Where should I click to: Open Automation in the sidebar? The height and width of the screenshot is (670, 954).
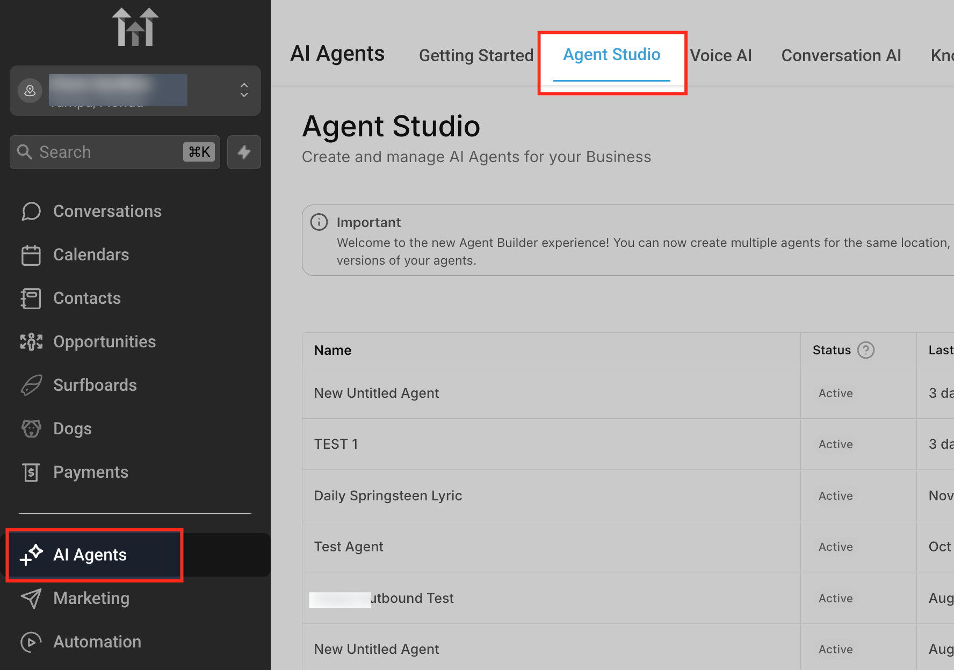point(97,642)
